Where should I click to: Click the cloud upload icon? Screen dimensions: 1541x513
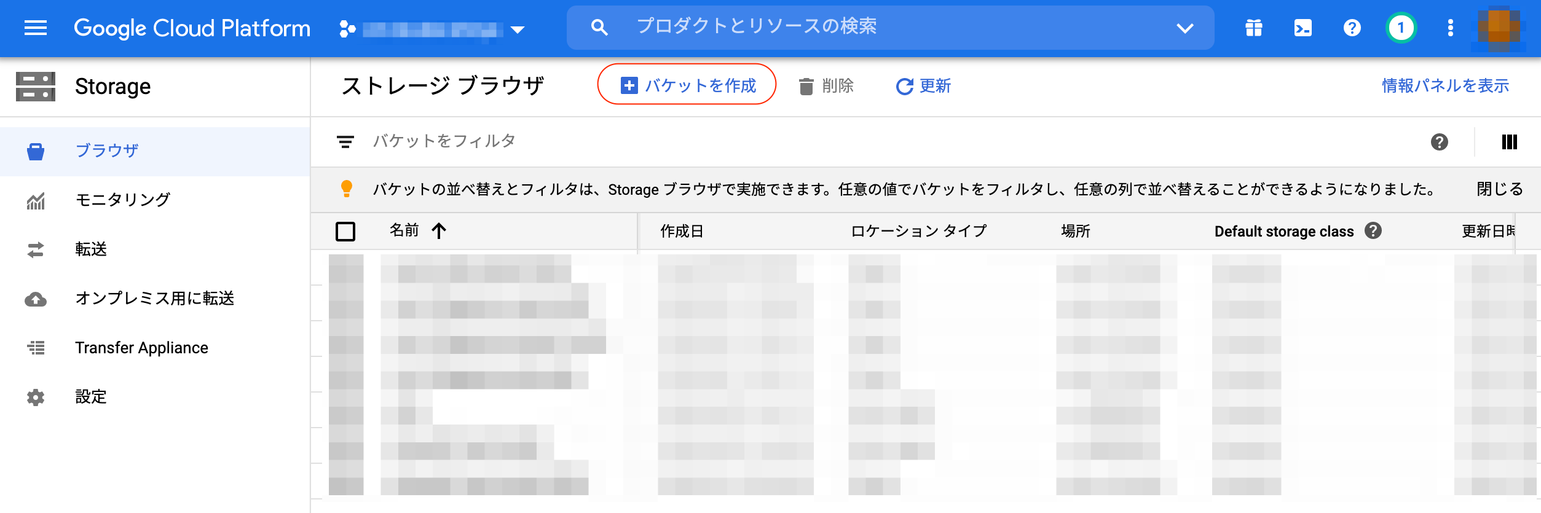click(36, 299)
